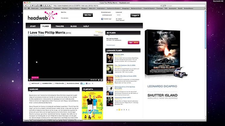Click the Logga in button
225x126 pixels.
(x=135, y=15)
